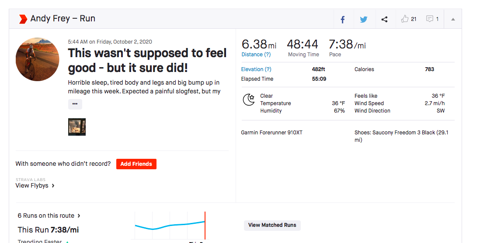Screen dimensions: 487x243
Task: Open the comments bubble icon
Action: tap(430, 19)
